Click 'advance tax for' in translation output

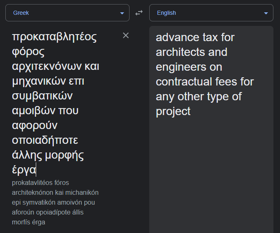point(195,37)
